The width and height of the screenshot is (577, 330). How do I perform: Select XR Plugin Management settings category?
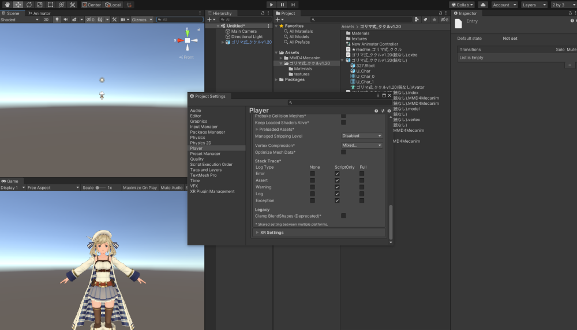pos(212,191)
